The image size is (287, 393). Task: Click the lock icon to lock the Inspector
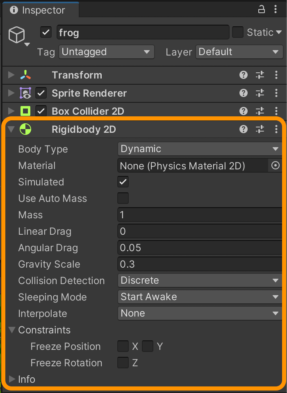pos(262,9)
